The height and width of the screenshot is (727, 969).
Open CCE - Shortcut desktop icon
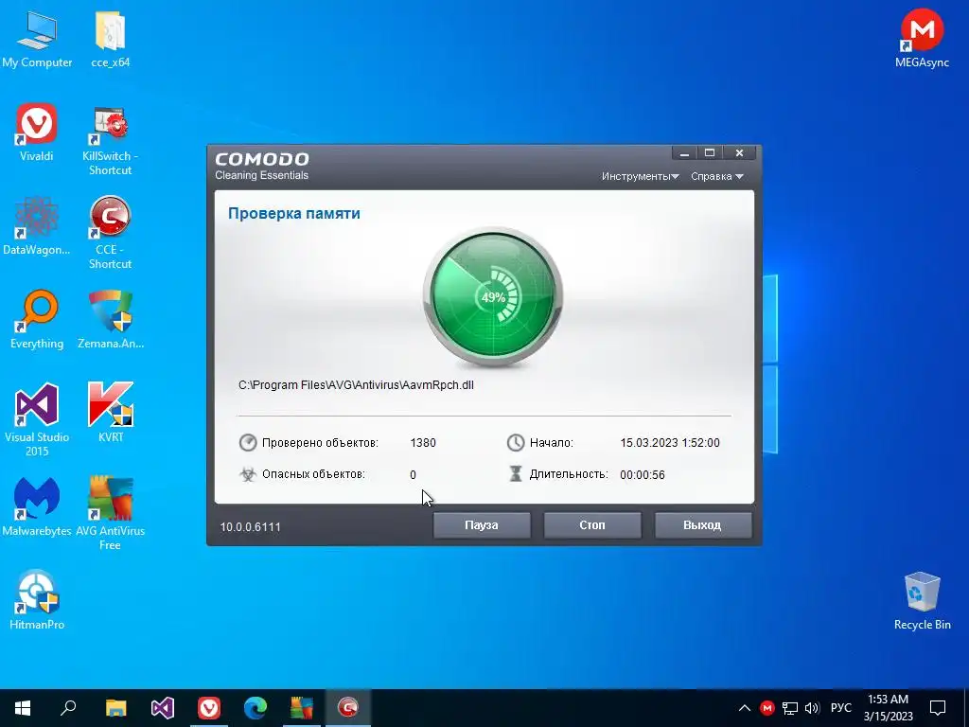tap(110, 234)
